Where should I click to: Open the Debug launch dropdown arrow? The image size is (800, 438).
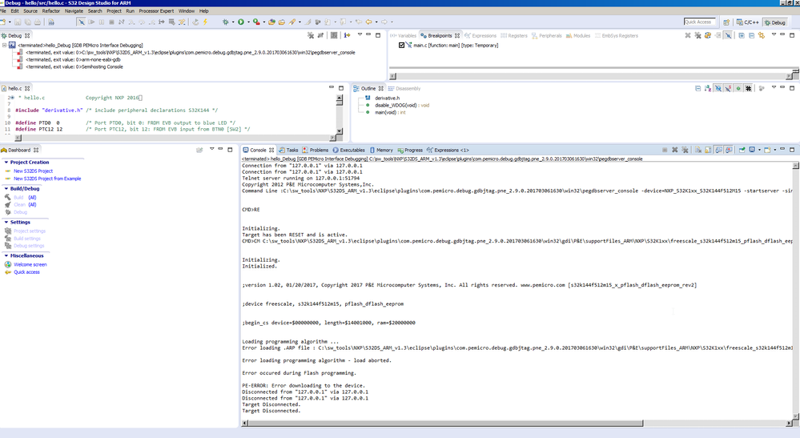point(233,22)
